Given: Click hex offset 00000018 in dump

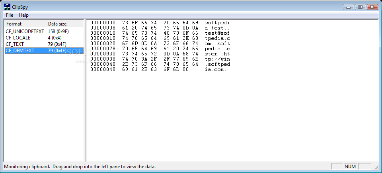Looking at the screenshot, I should click(103, 38).
